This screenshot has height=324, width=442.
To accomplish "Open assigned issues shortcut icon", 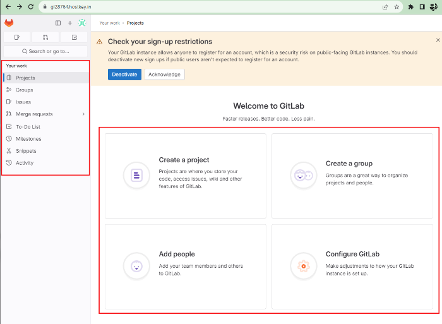I will coord(16,37).
